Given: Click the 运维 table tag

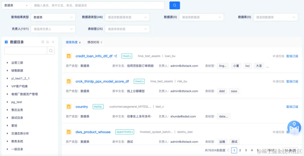Looking at the screenshot, I should [222, 142].
